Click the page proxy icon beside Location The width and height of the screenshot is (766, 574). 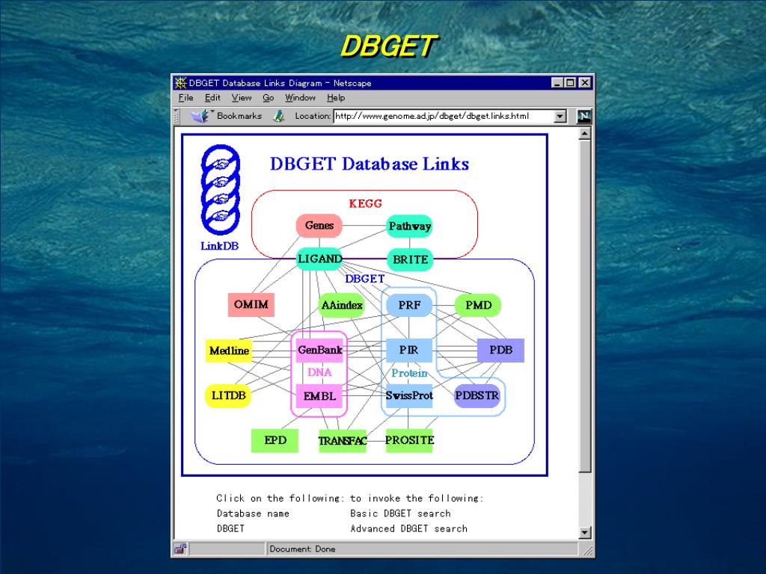click(279, 116)
